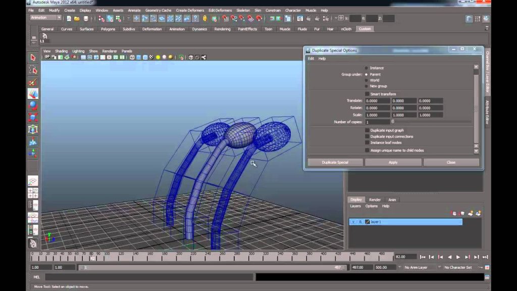Open the Skeleton menu
The height and width of the screenshot is (291, 517).
(243, 10)
